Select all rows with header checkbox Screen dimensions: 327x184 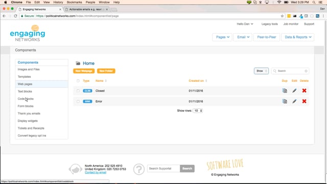click(78, 81)
